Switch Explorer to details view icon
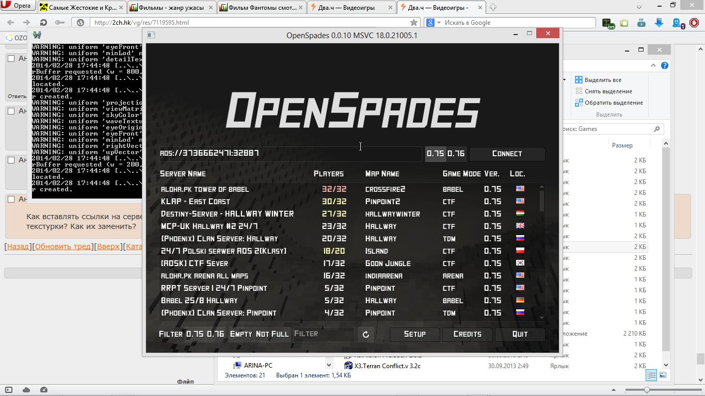This screenshot has height=396, width=705. pyautogui.click(x=652, y=375)
